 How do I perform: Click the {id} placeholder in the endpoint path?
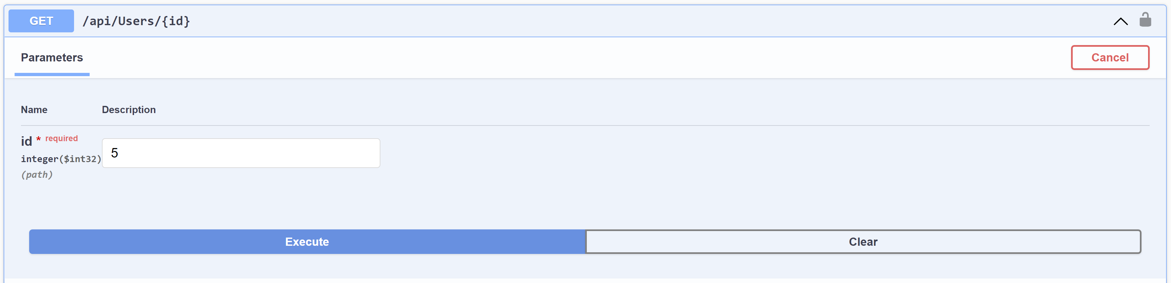coord(176,21)
